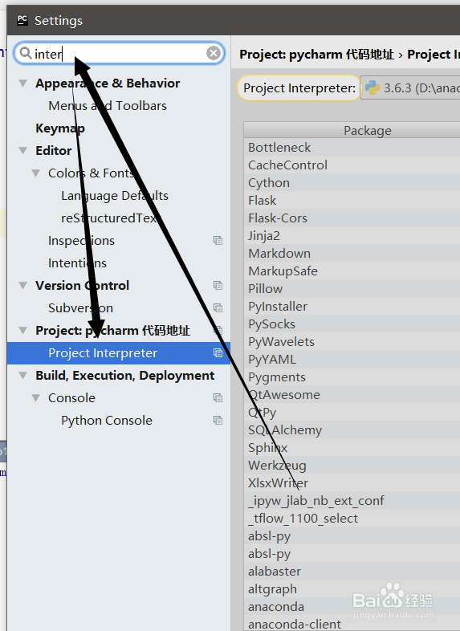The height and width of the screenshot is (631, 460).
Task: Open Menus and Toolbars settings
Action: pyautogui.click(x=108, y=106)
